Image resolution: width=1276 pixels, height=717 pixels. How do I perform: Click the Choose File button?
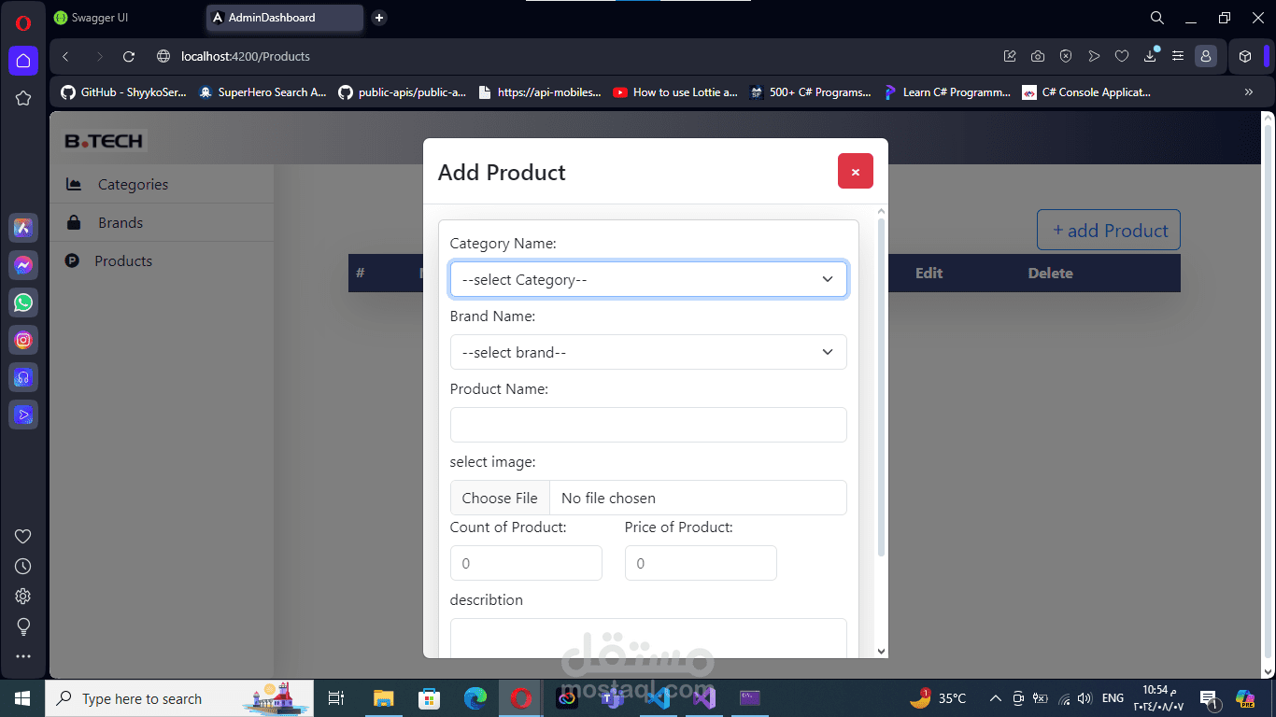[x=500, y=498]
